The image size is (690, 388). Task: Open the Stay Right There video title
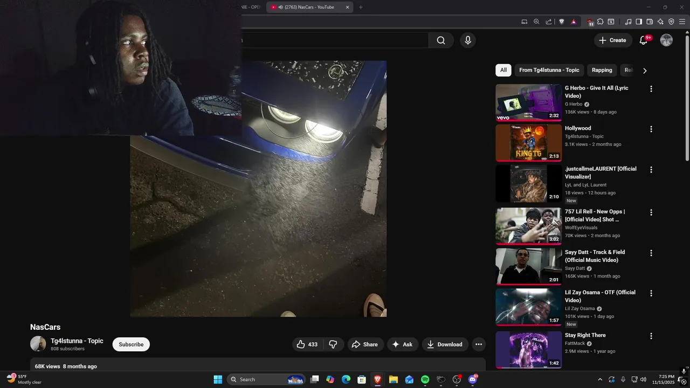point(585,335)
